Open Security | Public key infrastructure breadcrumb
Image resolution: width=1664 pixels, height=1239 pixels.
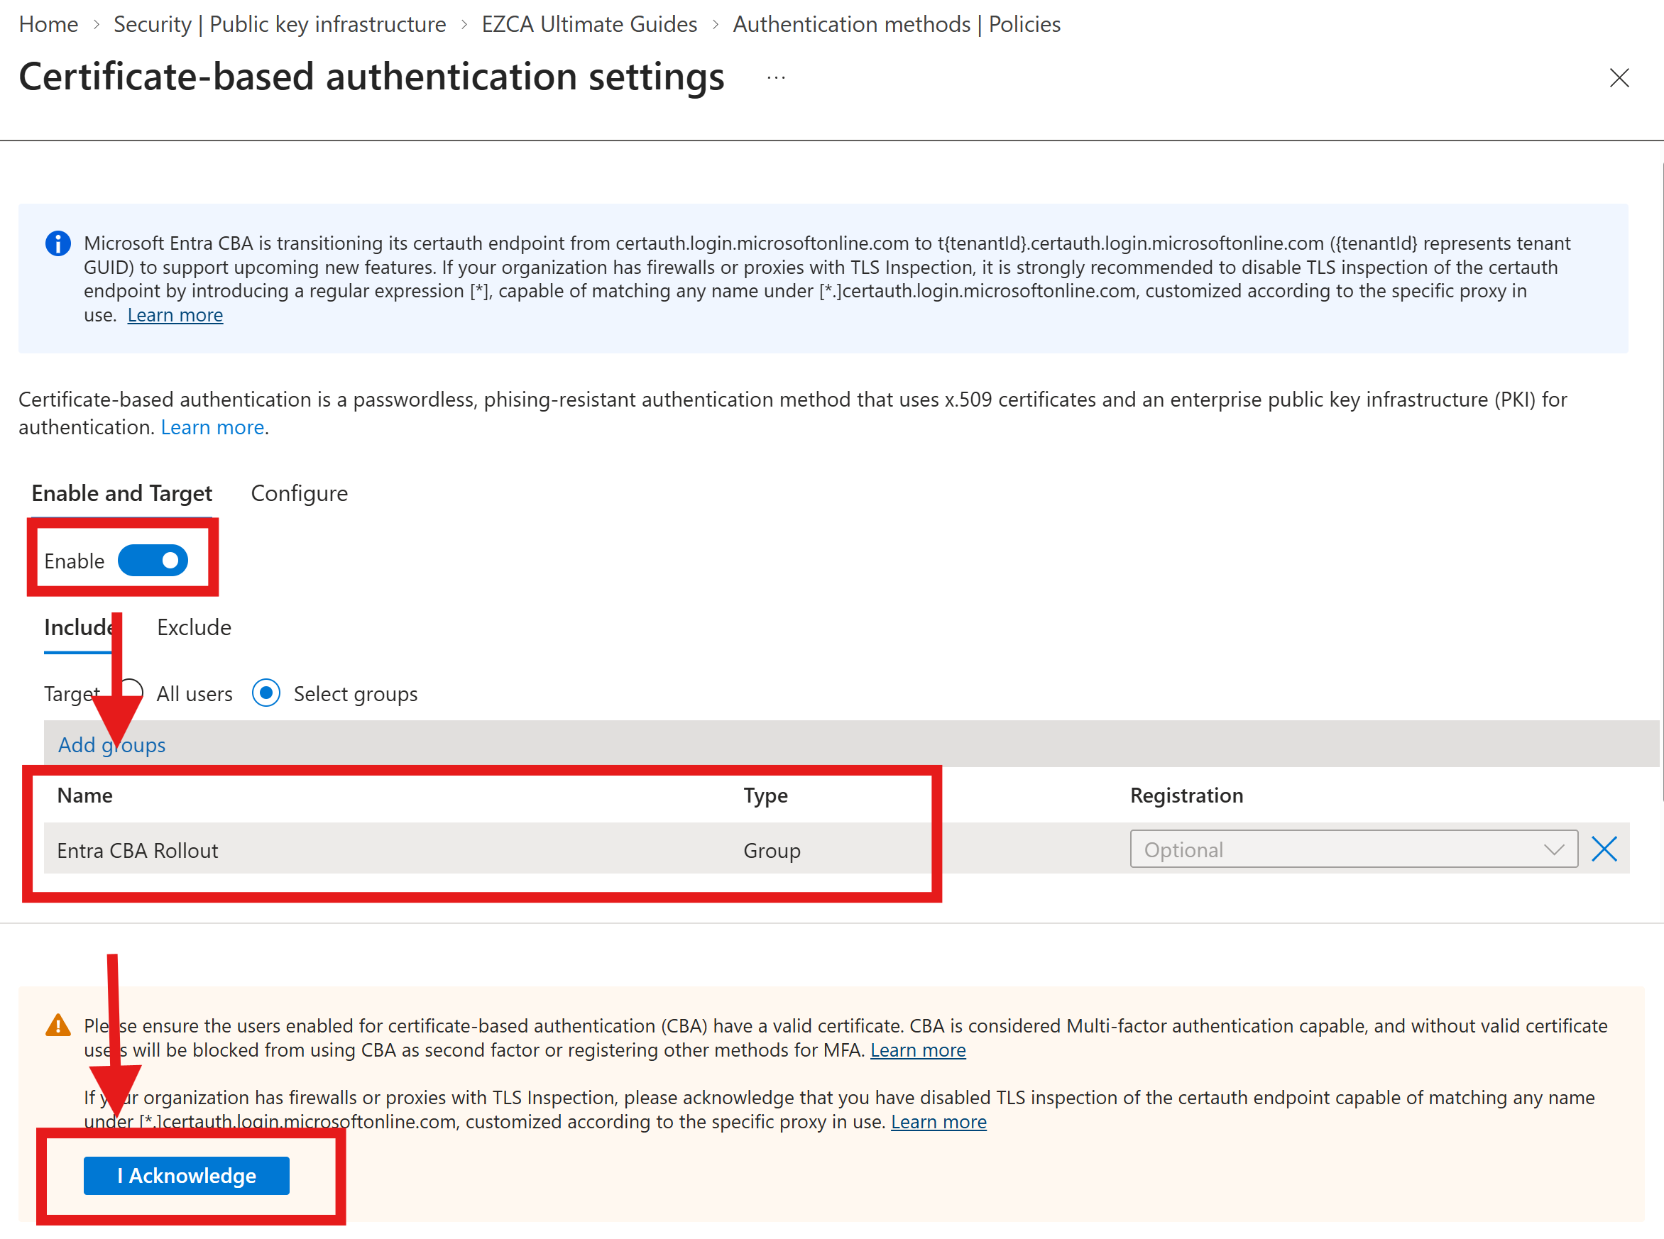click(280, 24)
